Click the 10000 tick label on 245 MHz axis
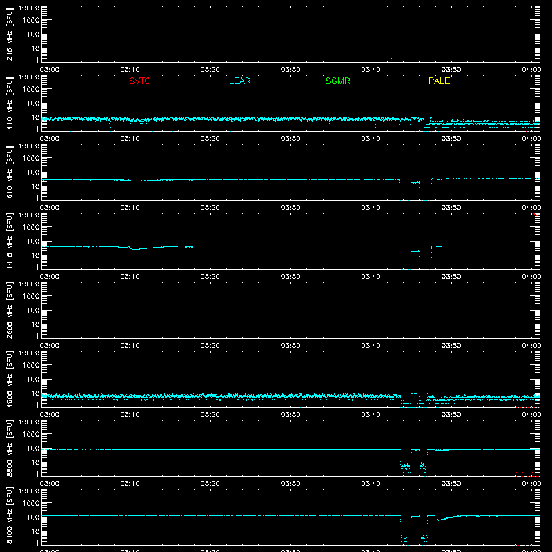 [29, 8]
